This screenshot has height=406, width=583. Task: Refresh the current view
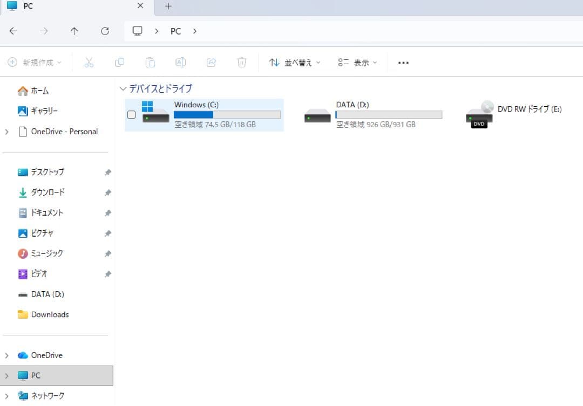(x=105, y=31)
